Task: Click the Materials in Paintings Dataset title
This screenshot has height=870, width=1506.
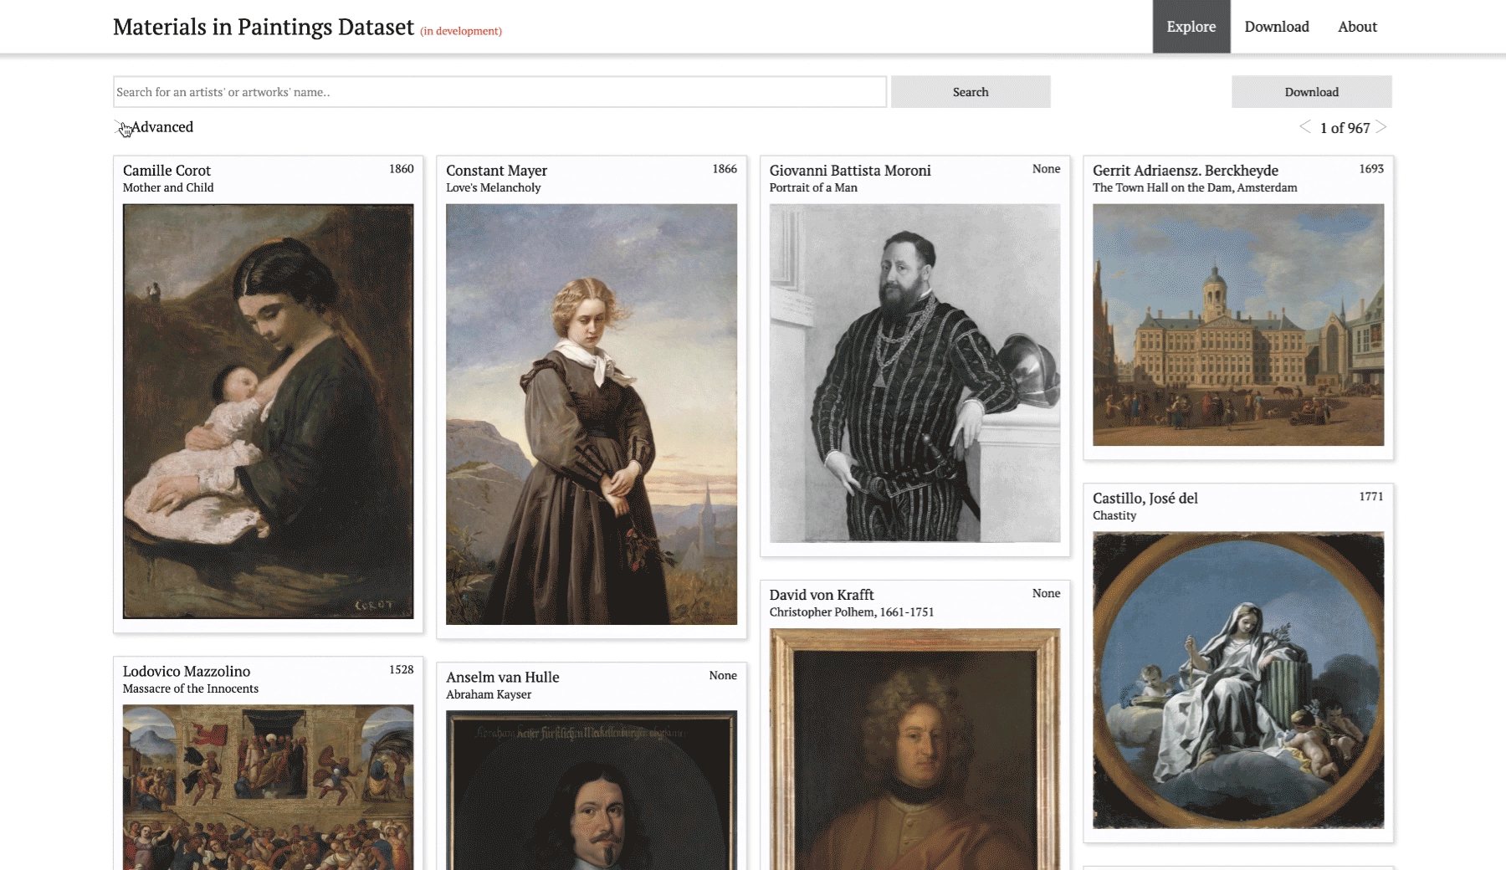Action: tap(264, 28)
